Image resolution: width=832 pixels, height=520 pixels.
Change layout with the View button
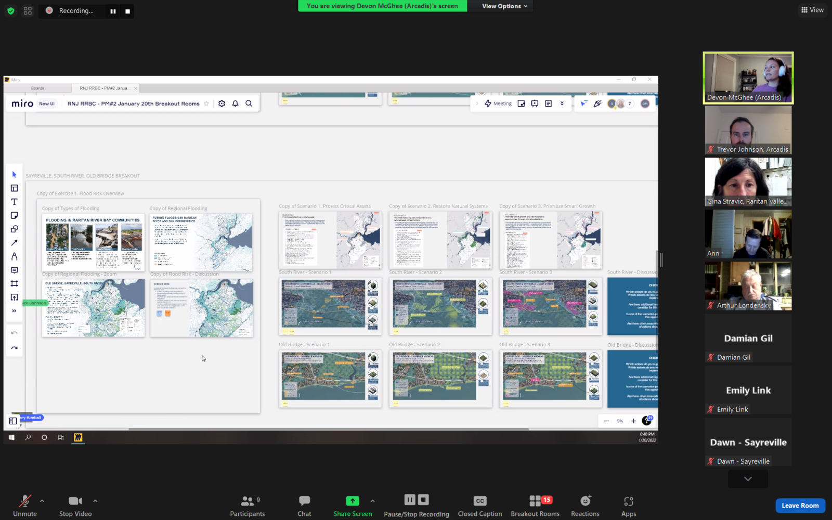pos(812,10)
